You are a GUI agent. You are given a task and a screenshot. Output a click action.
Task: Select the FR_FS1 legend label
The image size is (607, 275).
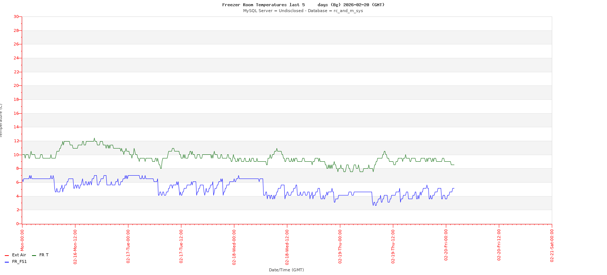click(19, 262)
